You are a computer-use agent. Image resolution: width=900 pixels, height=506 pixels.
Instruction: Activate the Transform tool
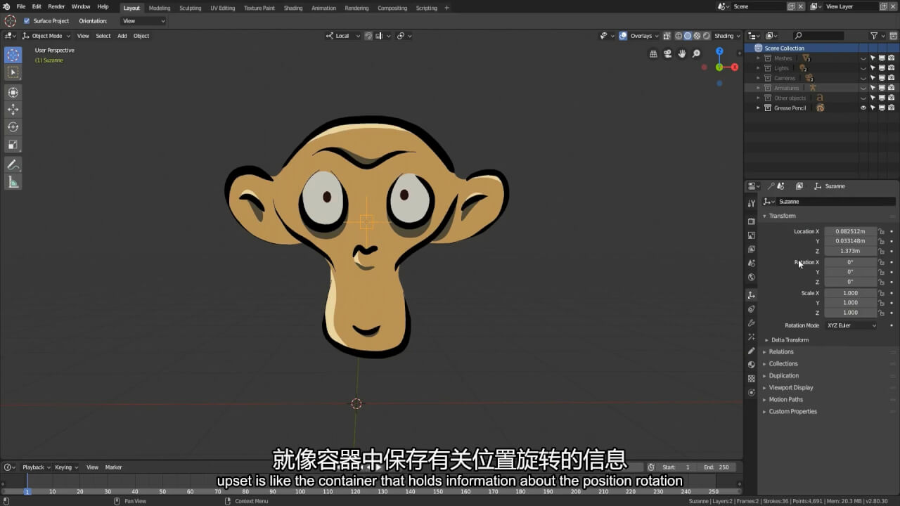click(13, 92)
